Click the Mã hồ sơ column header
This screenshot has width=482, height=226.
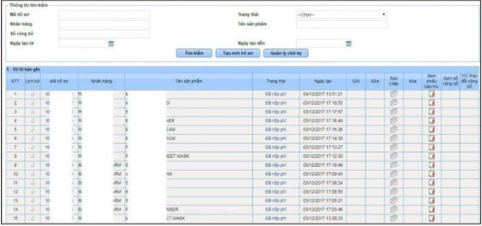coord(59,82)
